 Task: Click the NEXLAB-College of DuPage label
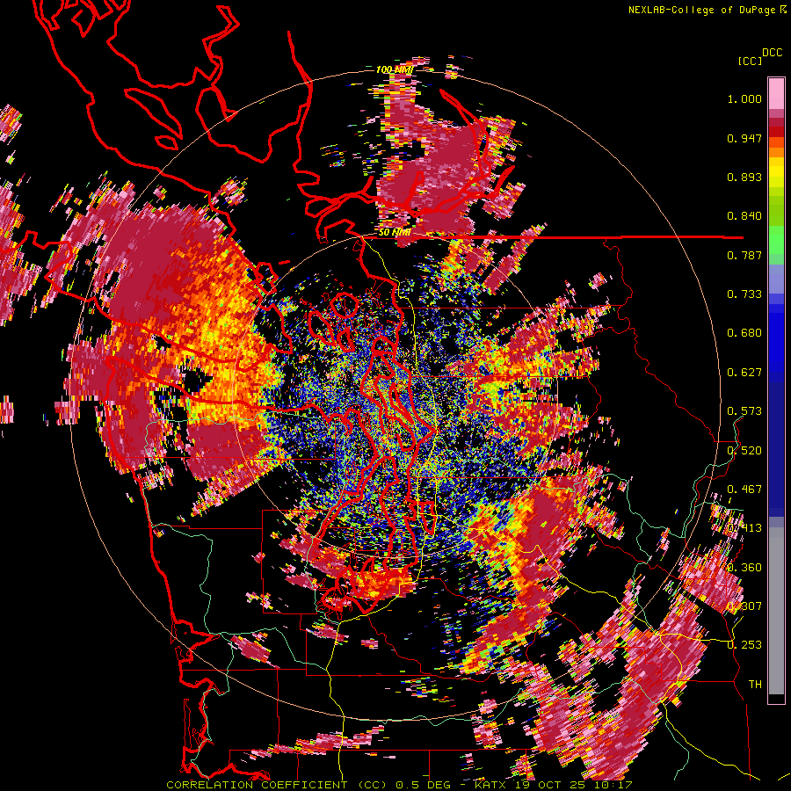point(702,10)
